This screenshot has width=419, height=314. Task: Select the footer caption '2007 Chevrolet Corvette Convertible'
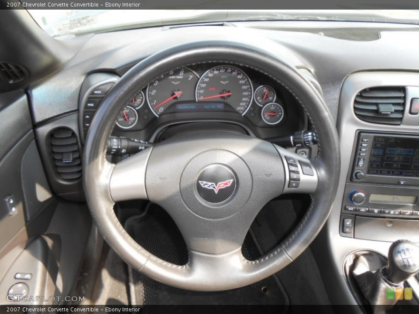(x=53, y=310)
